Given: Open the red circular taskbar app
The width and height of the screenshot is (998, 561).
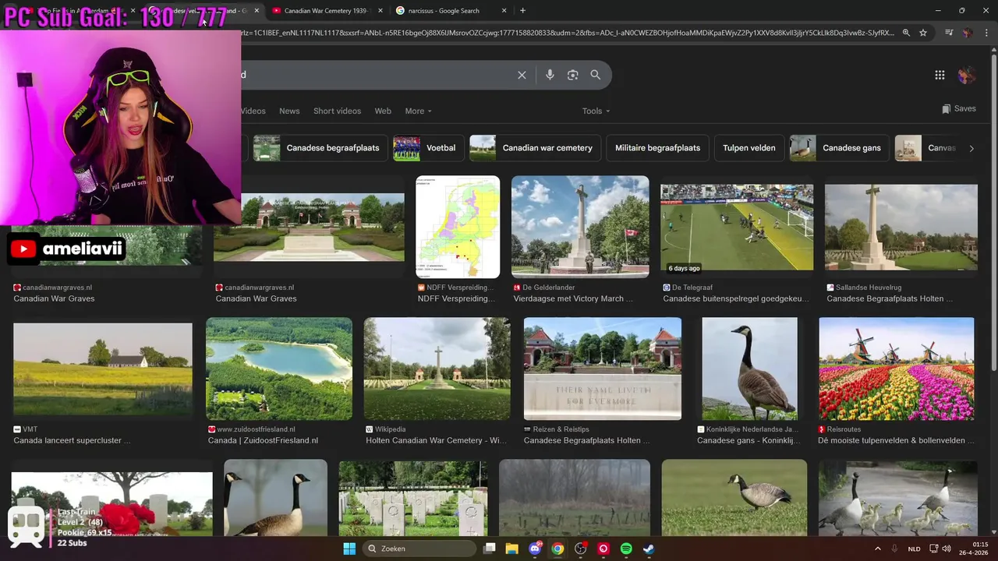Looking at the screenshot, I should (603, 549).
